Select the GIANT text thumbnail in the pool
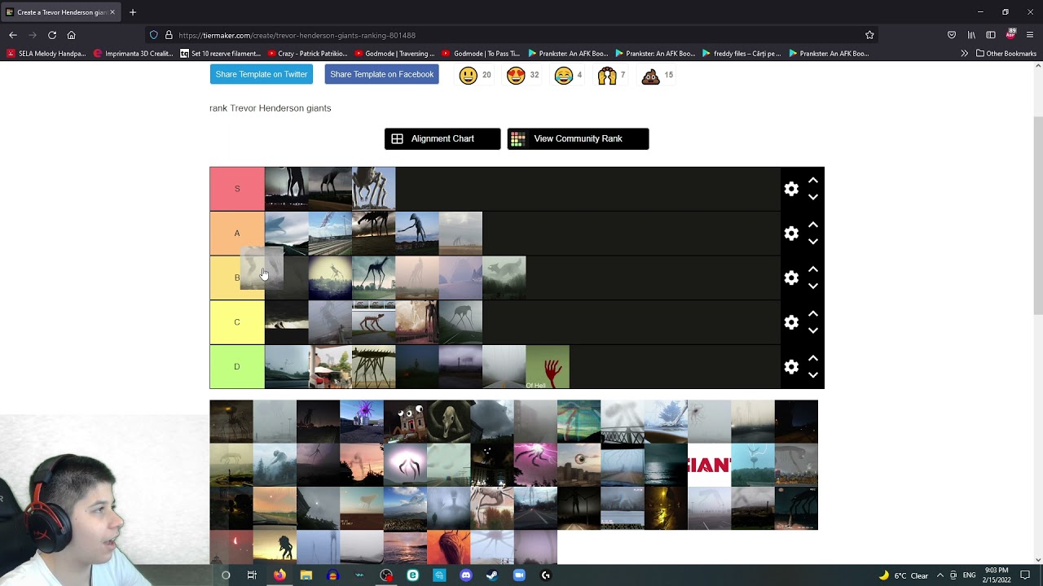The height and width of the screenshot is (586, 1043). point(710,465)
